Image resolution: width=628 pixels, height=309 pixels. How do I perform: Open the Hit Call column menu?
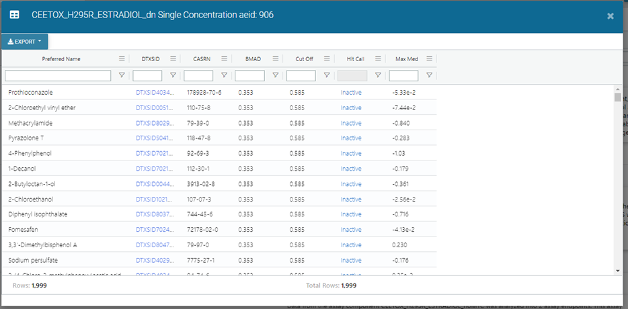click(378, 59)
